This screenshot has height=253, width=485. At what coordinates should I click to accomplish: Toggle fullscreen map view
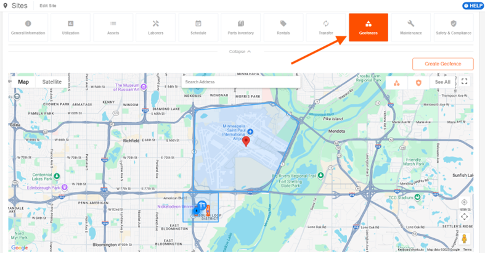coord(464,81)
